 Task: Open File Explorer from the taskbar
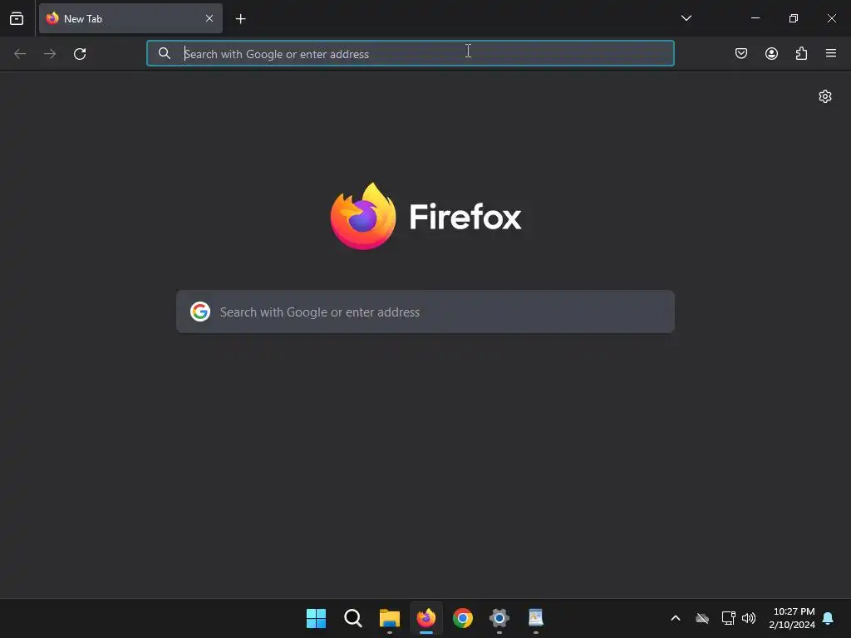[389, 618]
